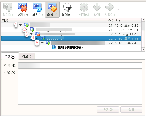
Task: Click the 적용 apply button
Action: click(131, 110)
